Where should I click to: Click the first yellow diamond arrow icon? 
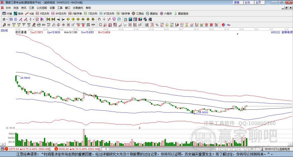pyautogui.click(x=68, y=19)
